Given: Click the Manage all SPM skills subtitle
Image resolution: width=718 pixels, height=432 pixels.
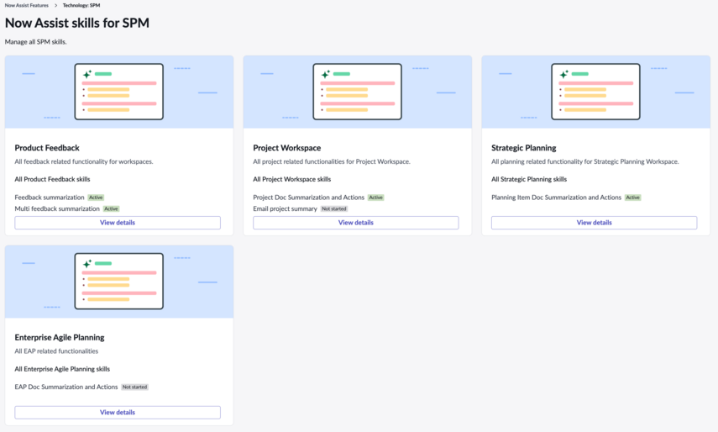Looking at the screenshot, I should tap(36, 42).
